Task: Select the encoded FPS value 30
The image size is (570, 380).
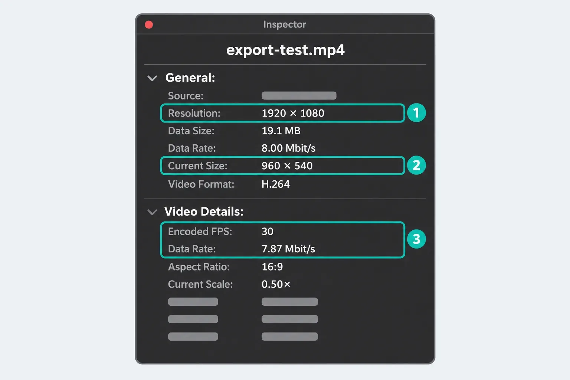Action: tap(267, 231)
